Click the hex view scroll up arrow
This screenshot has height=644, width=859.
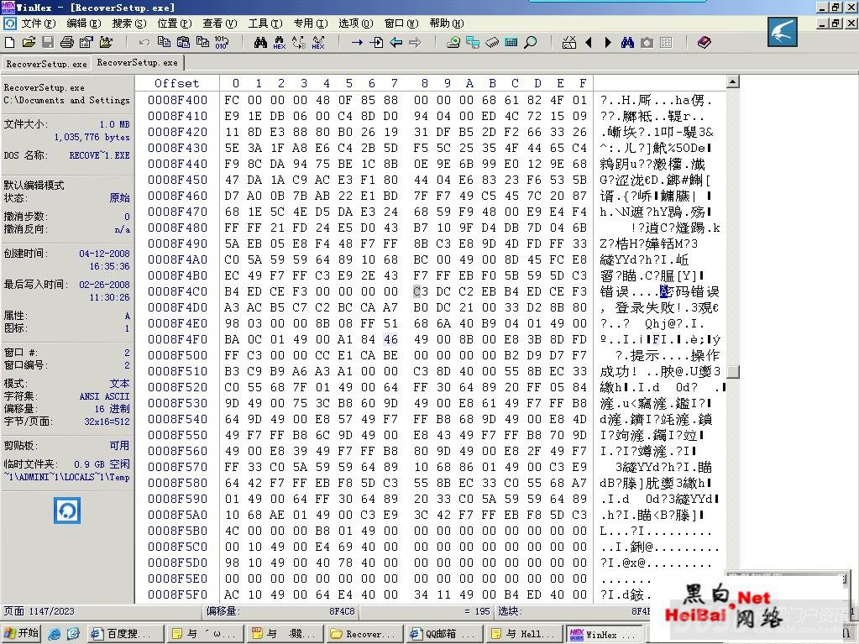point(732,82)
